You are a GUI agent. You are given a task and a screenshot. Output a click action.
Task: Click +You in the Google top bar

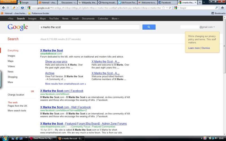pyautogui.click(x=10, y=19)
